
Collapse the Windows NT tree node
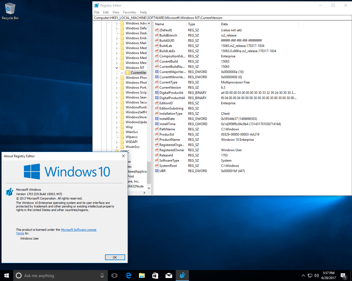117,68
